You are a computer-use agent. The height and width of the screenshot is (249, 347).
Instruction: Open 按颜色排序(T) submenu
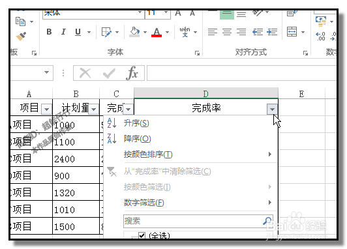190,154
